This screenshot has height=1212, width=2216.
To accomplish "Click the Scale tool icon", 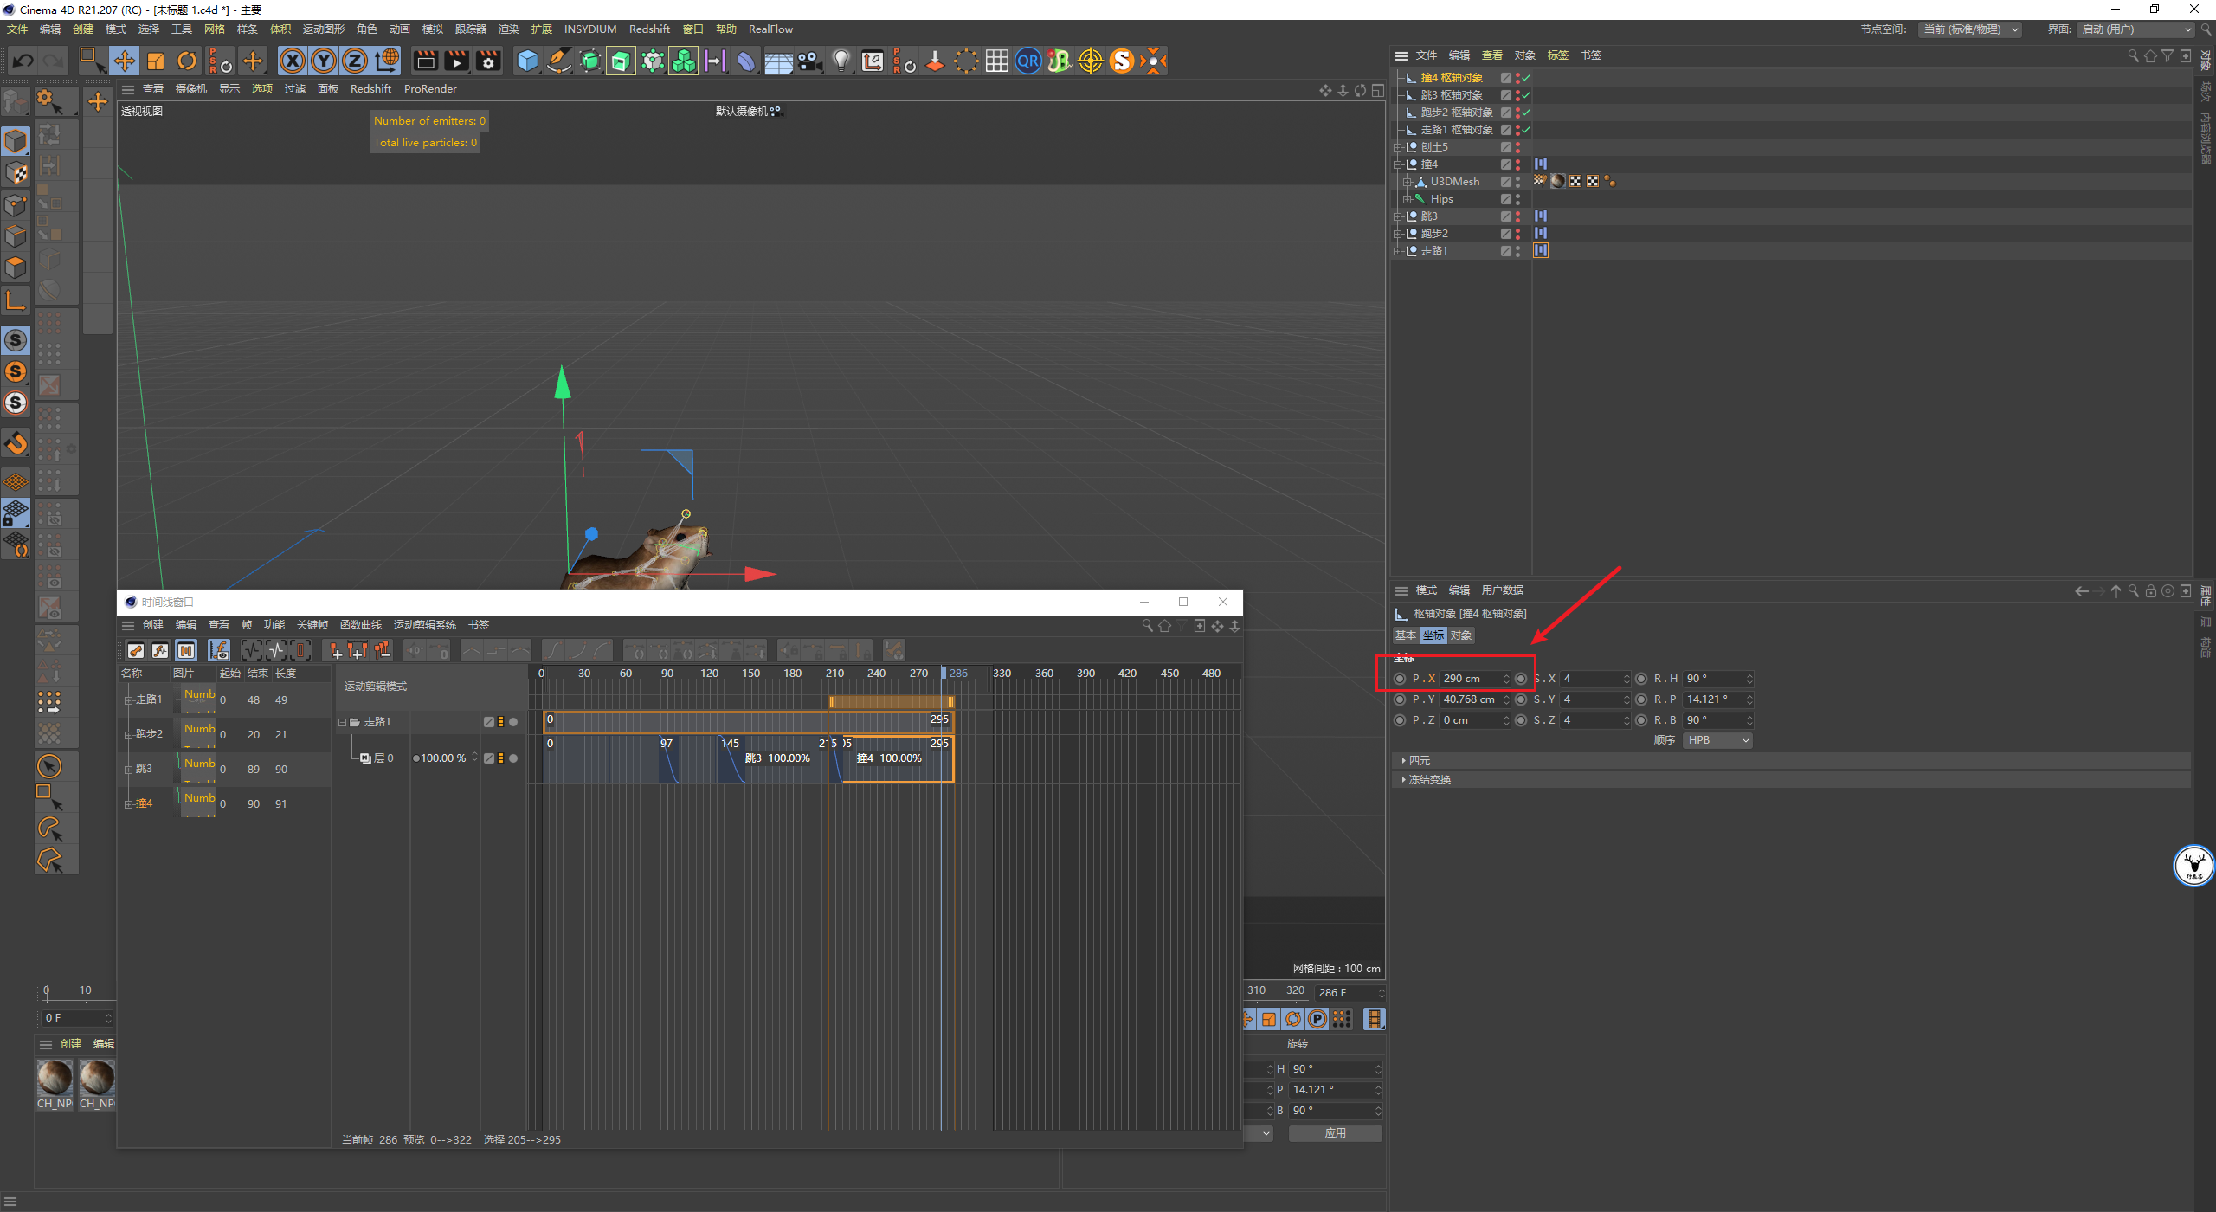I will [x=156, y=61].
